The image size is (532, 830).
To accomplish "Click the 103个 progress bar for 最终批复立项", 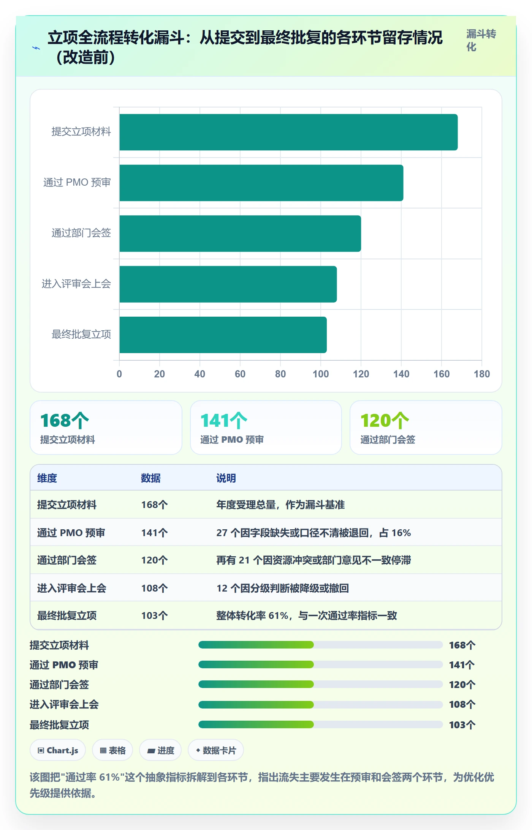I will pyautogui.click(x=320, y=724).
